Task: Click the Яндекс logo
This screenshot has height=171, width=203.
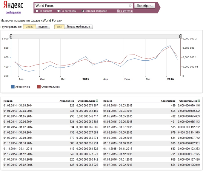Action: tap(13, 5)
